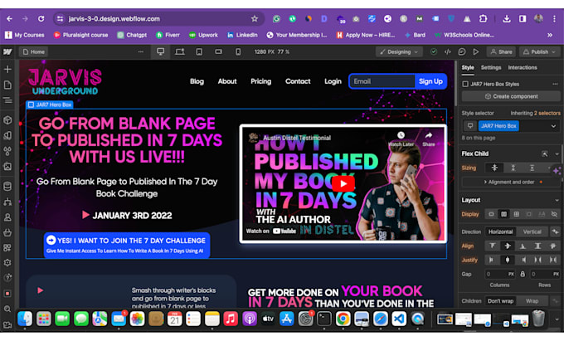This screenshot has height=341, width=564.
Task: Show more bookmarks overflow chevron
Action: point(550,35)
